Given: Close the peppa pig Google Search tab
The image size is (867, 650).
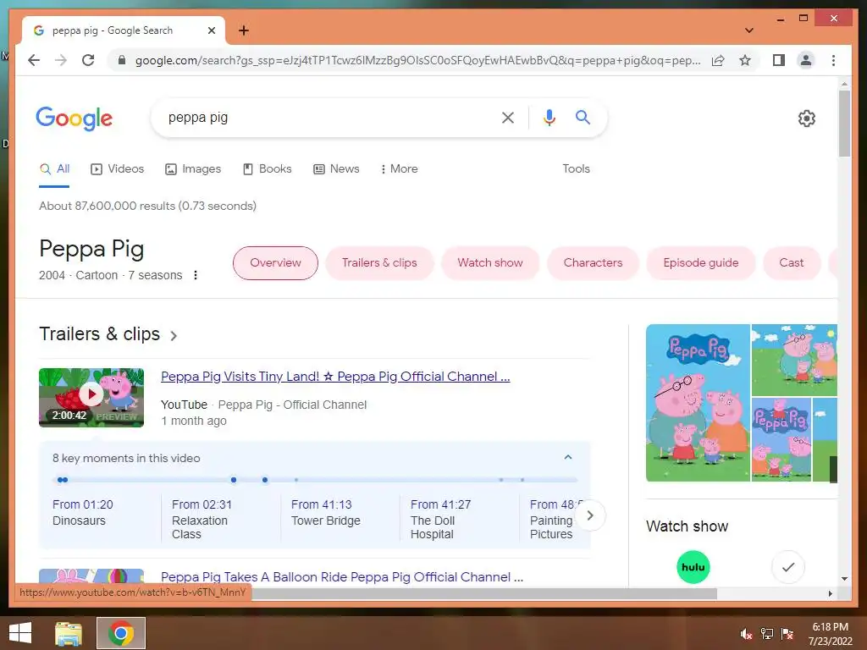Looking at the screenshot, I should [211, 30].
